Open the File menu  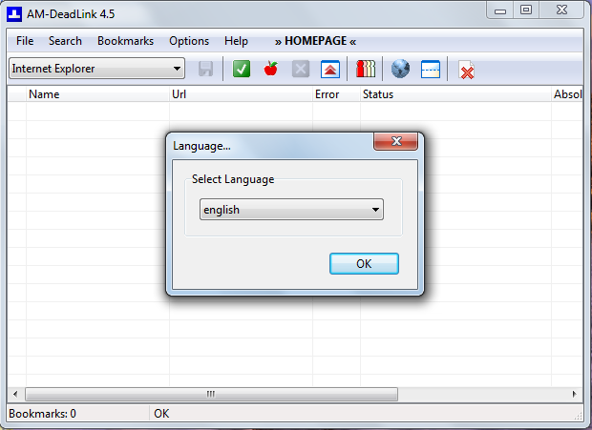point(25,41)
